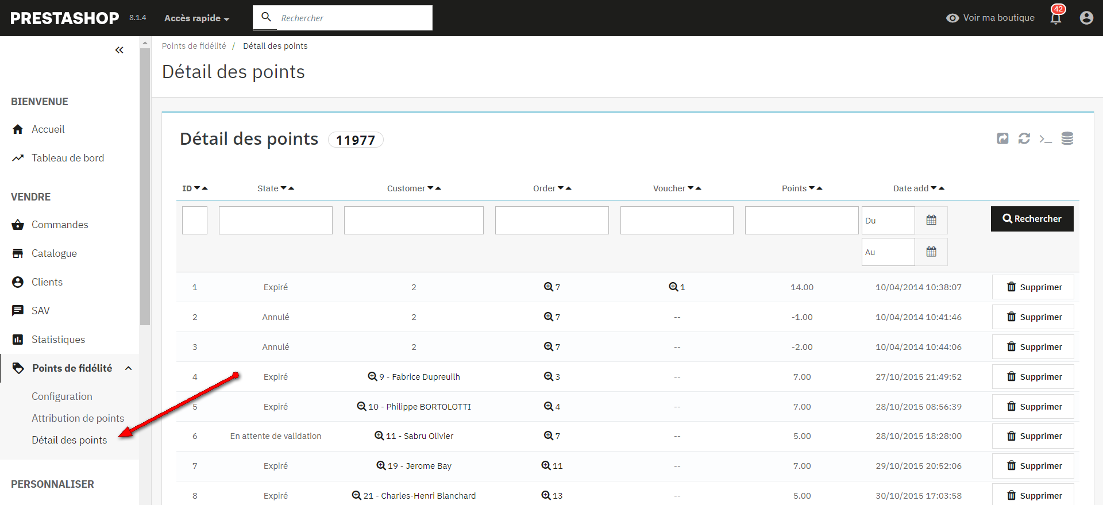Open notifications bell icon
Screen dimensions: 1103x505
pos(1056,18)
